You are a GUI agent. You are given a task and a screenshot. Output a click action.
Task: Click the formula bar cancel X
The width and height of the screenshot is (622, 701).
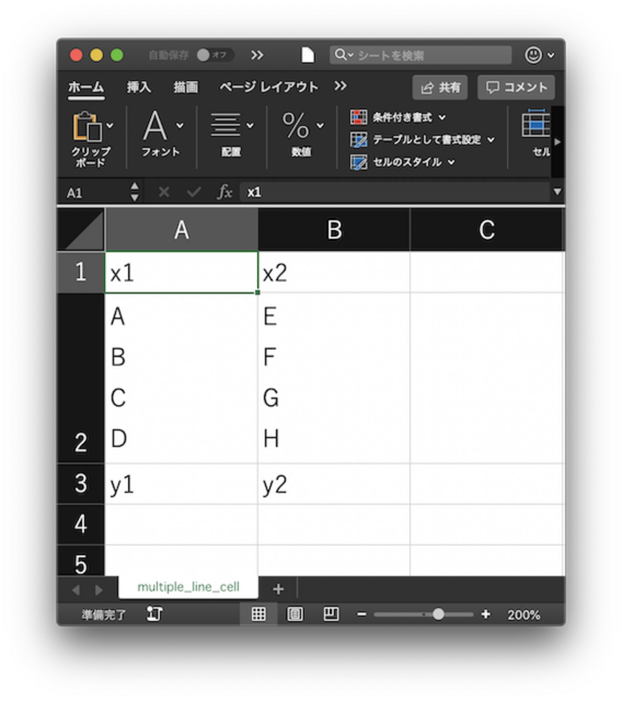pos(164,192)
